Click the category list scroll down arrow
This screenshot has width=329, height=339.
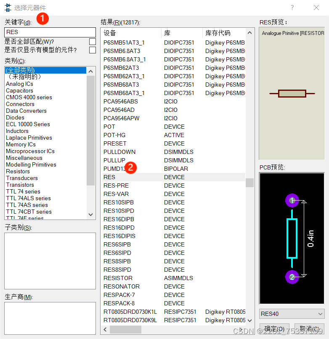(91, 215)
